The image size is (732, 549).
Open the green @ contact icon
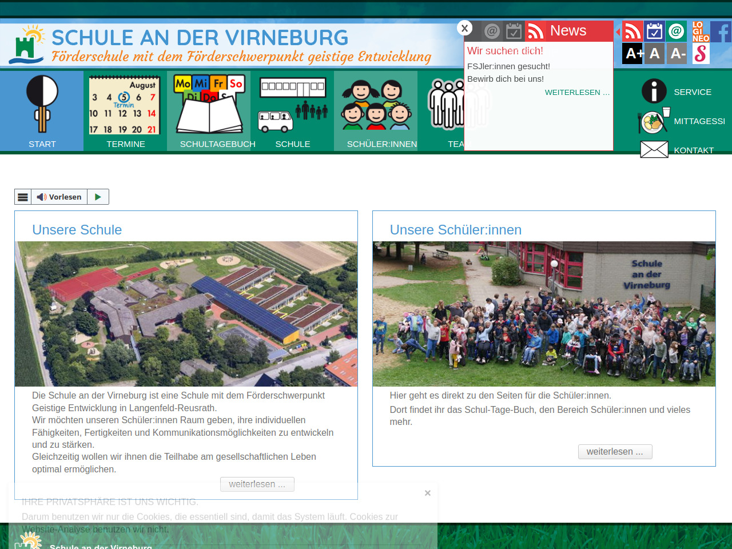677,31
